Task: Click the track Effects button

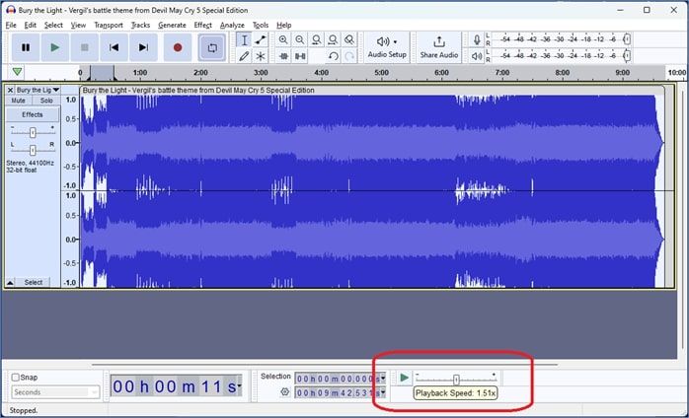Action: (x=33, y=114)
